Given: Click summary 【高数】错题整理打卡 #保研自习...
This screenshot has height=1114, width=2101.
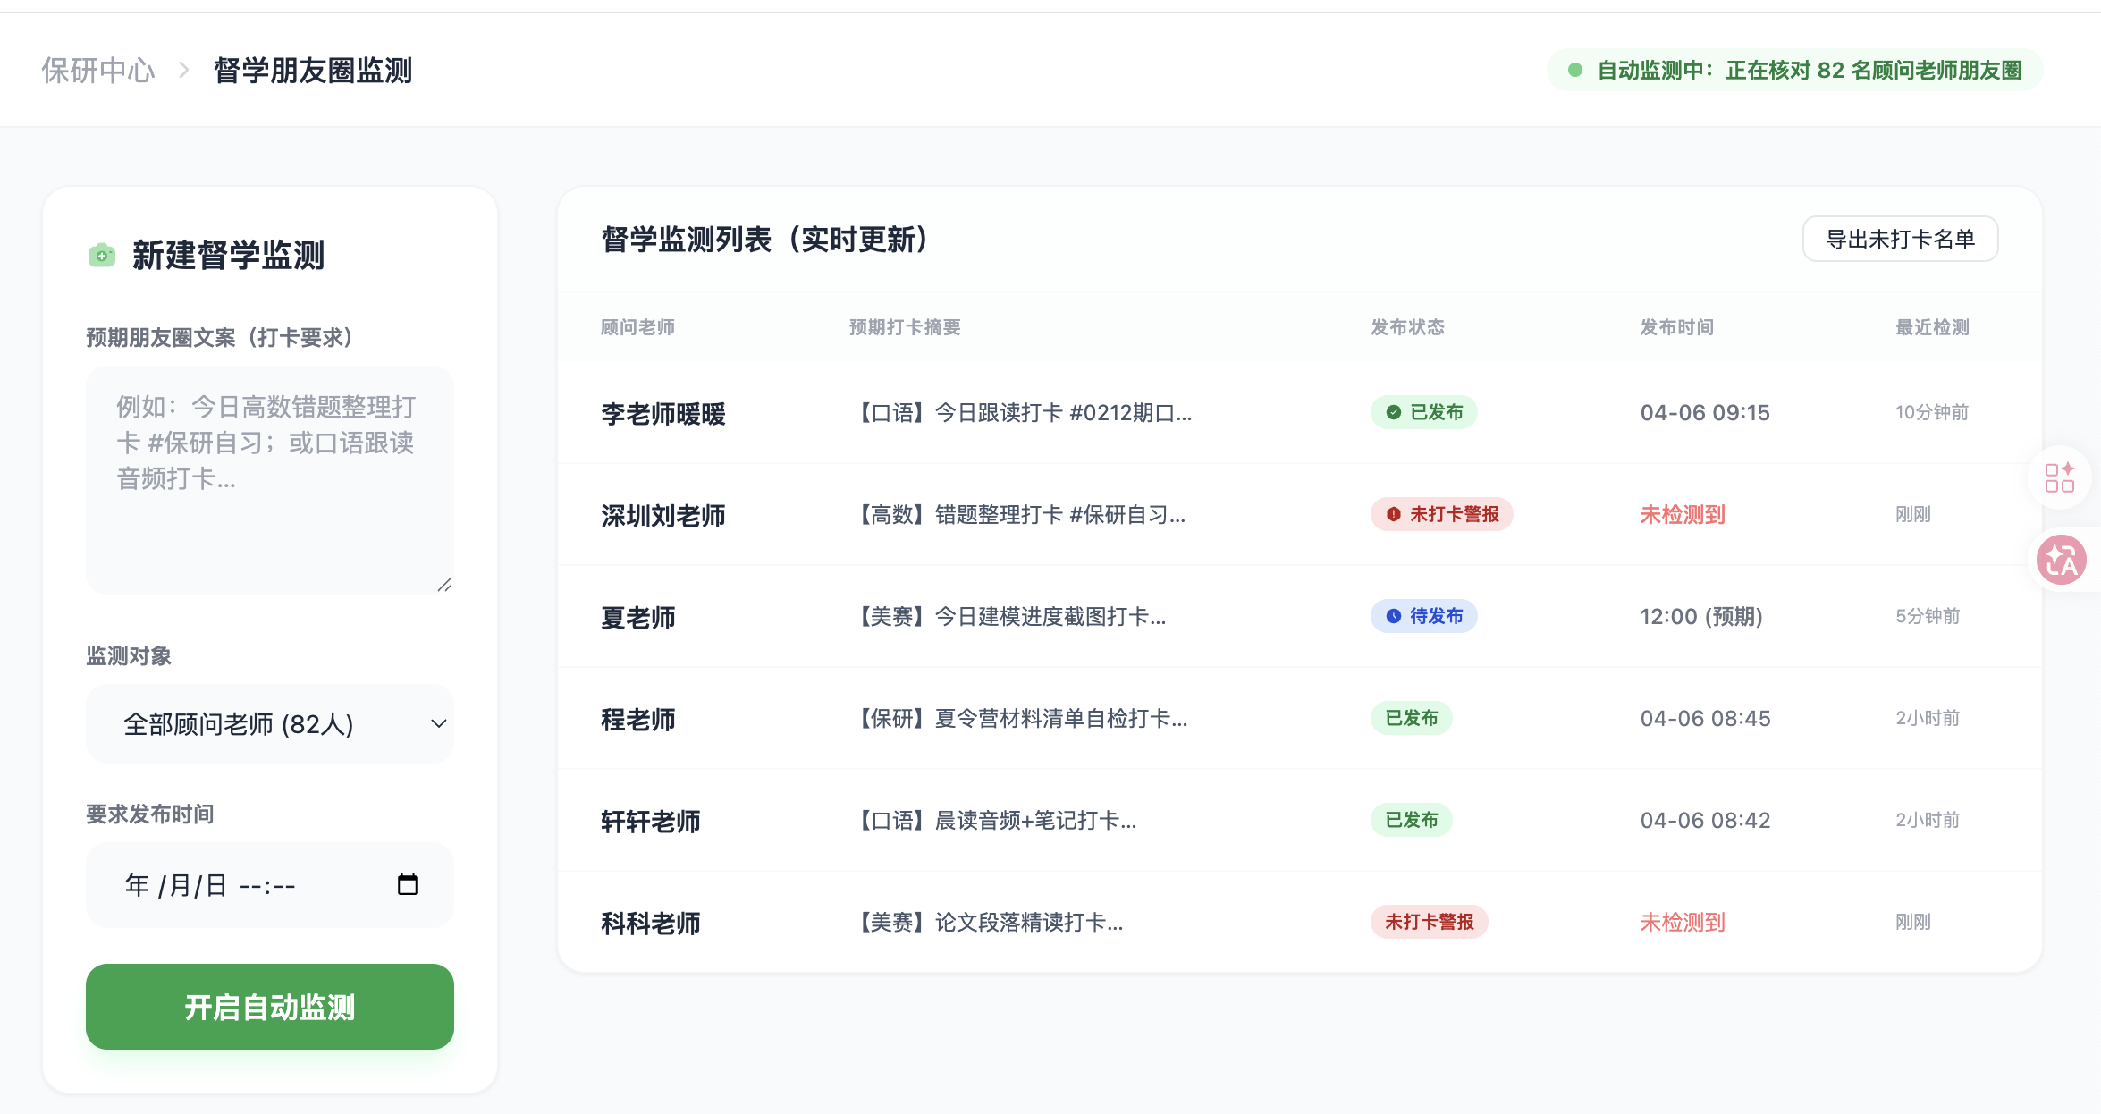Looking at the screenshot, I should coord(1017,514).
